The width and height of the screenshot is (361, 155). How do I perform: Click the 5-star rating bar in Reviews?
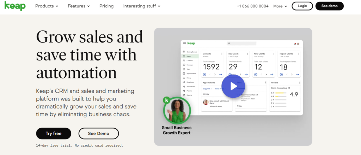tap(281, 93)
